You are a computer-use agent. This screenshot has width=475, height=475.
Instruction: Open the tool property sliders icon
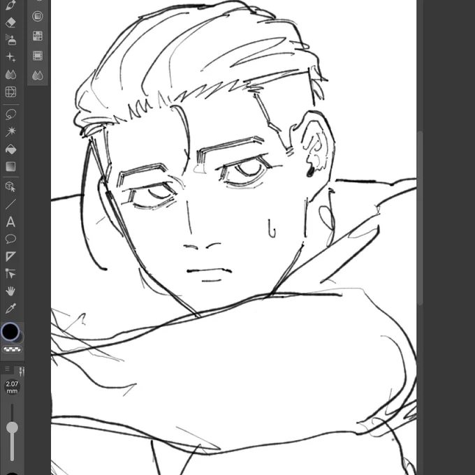(x=21, y=371)
